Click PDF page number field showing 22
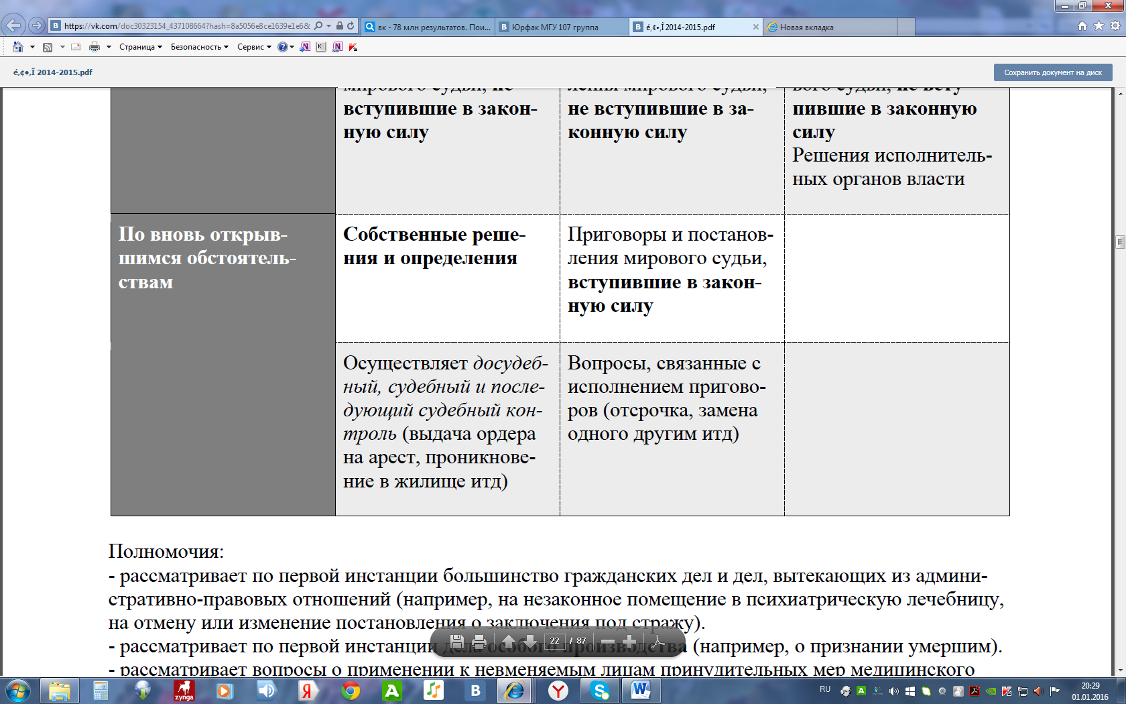Image resolution: width=1126 pixels, height=704 pixels. (554, 641)
